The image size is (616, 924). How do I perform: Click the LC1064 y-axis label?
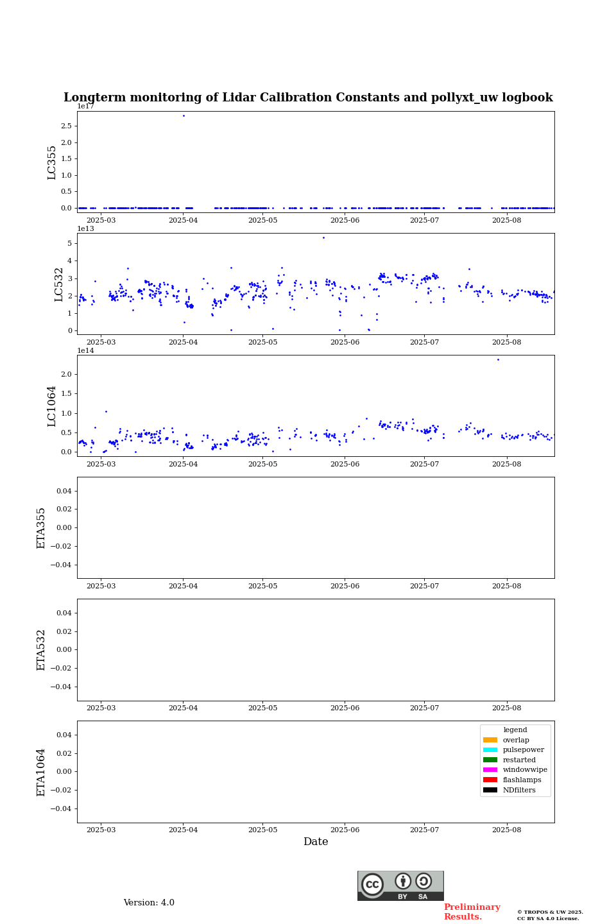tap(52, 406)
